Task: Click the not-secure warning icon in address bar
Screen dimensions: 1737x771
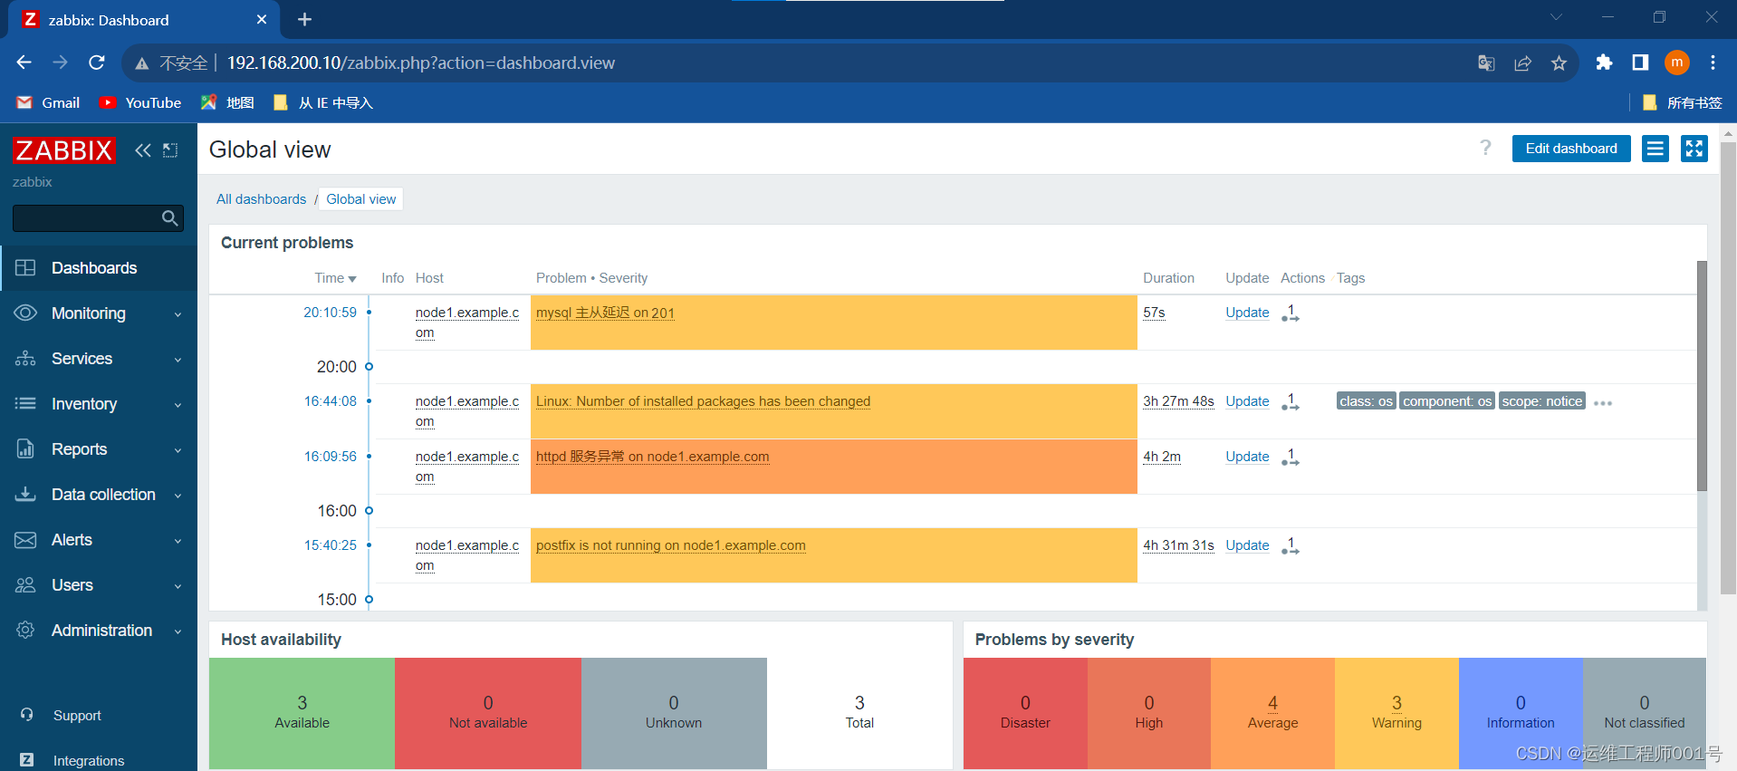Action: 141,63
